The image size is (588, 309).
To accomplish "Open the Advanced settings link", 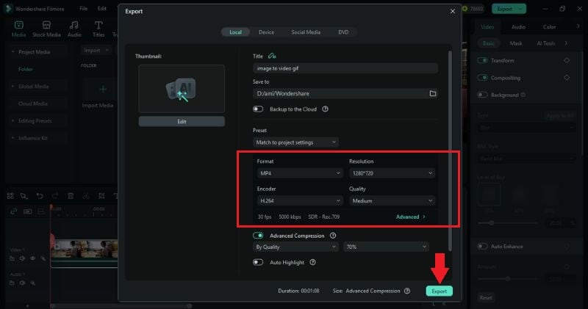I will point(411,217).
